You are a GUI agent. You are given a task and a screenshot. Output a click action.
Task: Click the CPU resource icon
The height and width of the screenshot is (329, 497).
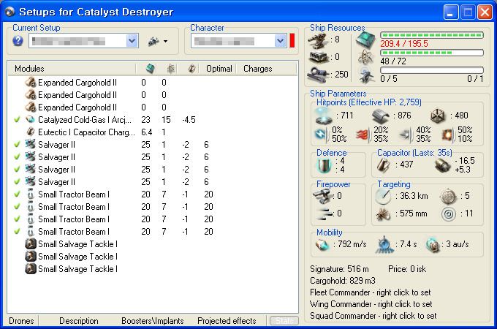(x=365, y=40)
